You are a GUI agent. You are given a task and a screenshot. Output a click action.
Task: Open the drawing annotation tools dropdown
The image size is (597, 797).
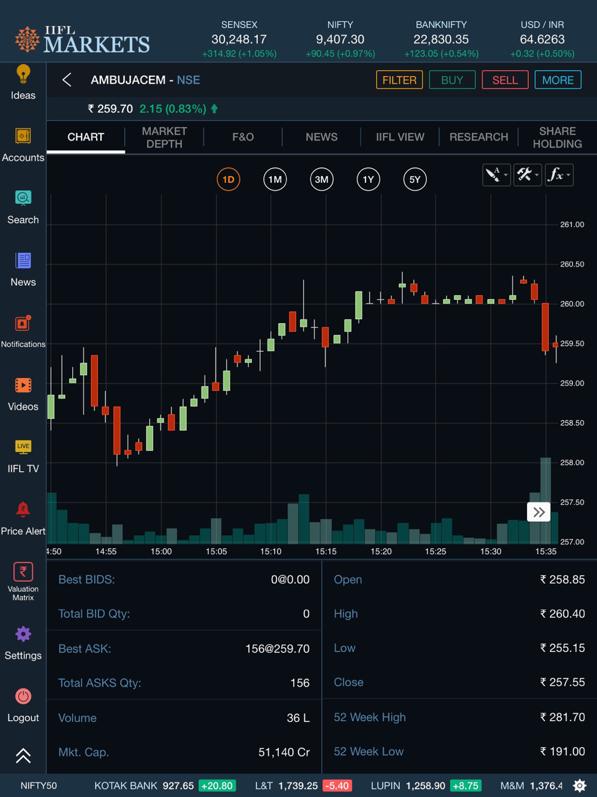496,174
